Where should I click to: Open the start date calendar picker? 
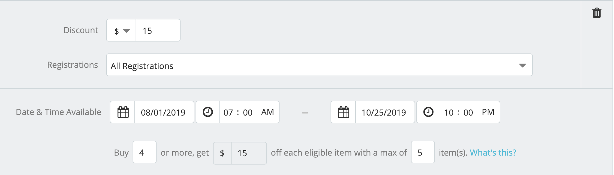click(x=123, y=112)
